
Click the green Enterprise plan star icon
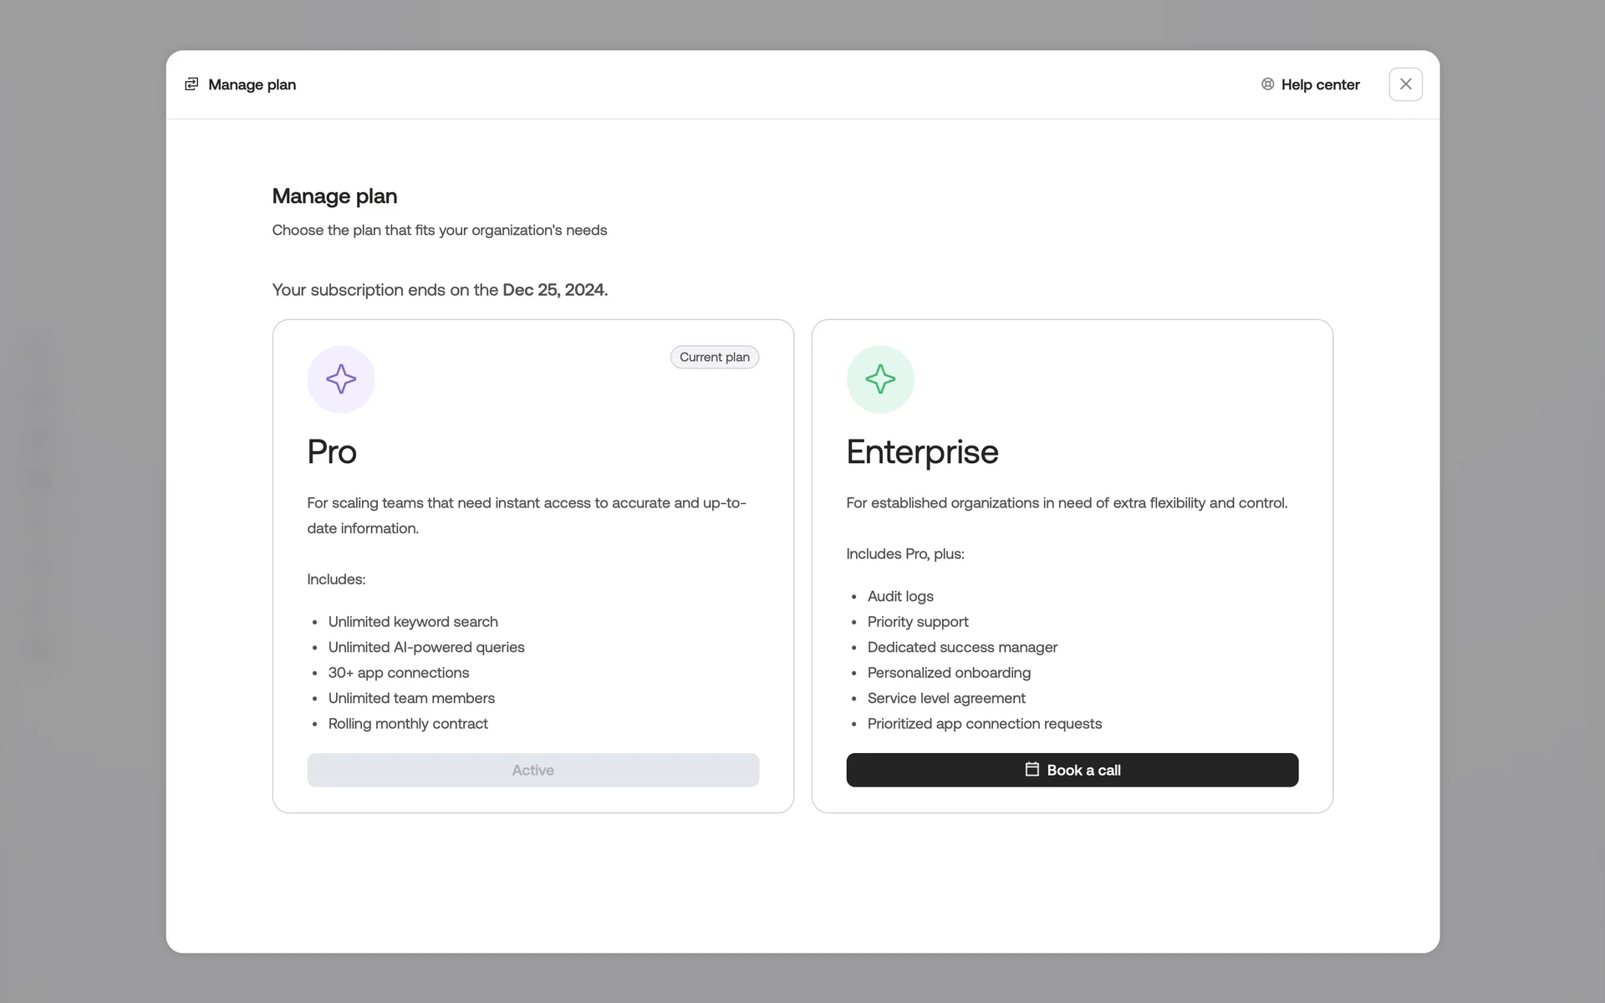(x=880, y=379)
